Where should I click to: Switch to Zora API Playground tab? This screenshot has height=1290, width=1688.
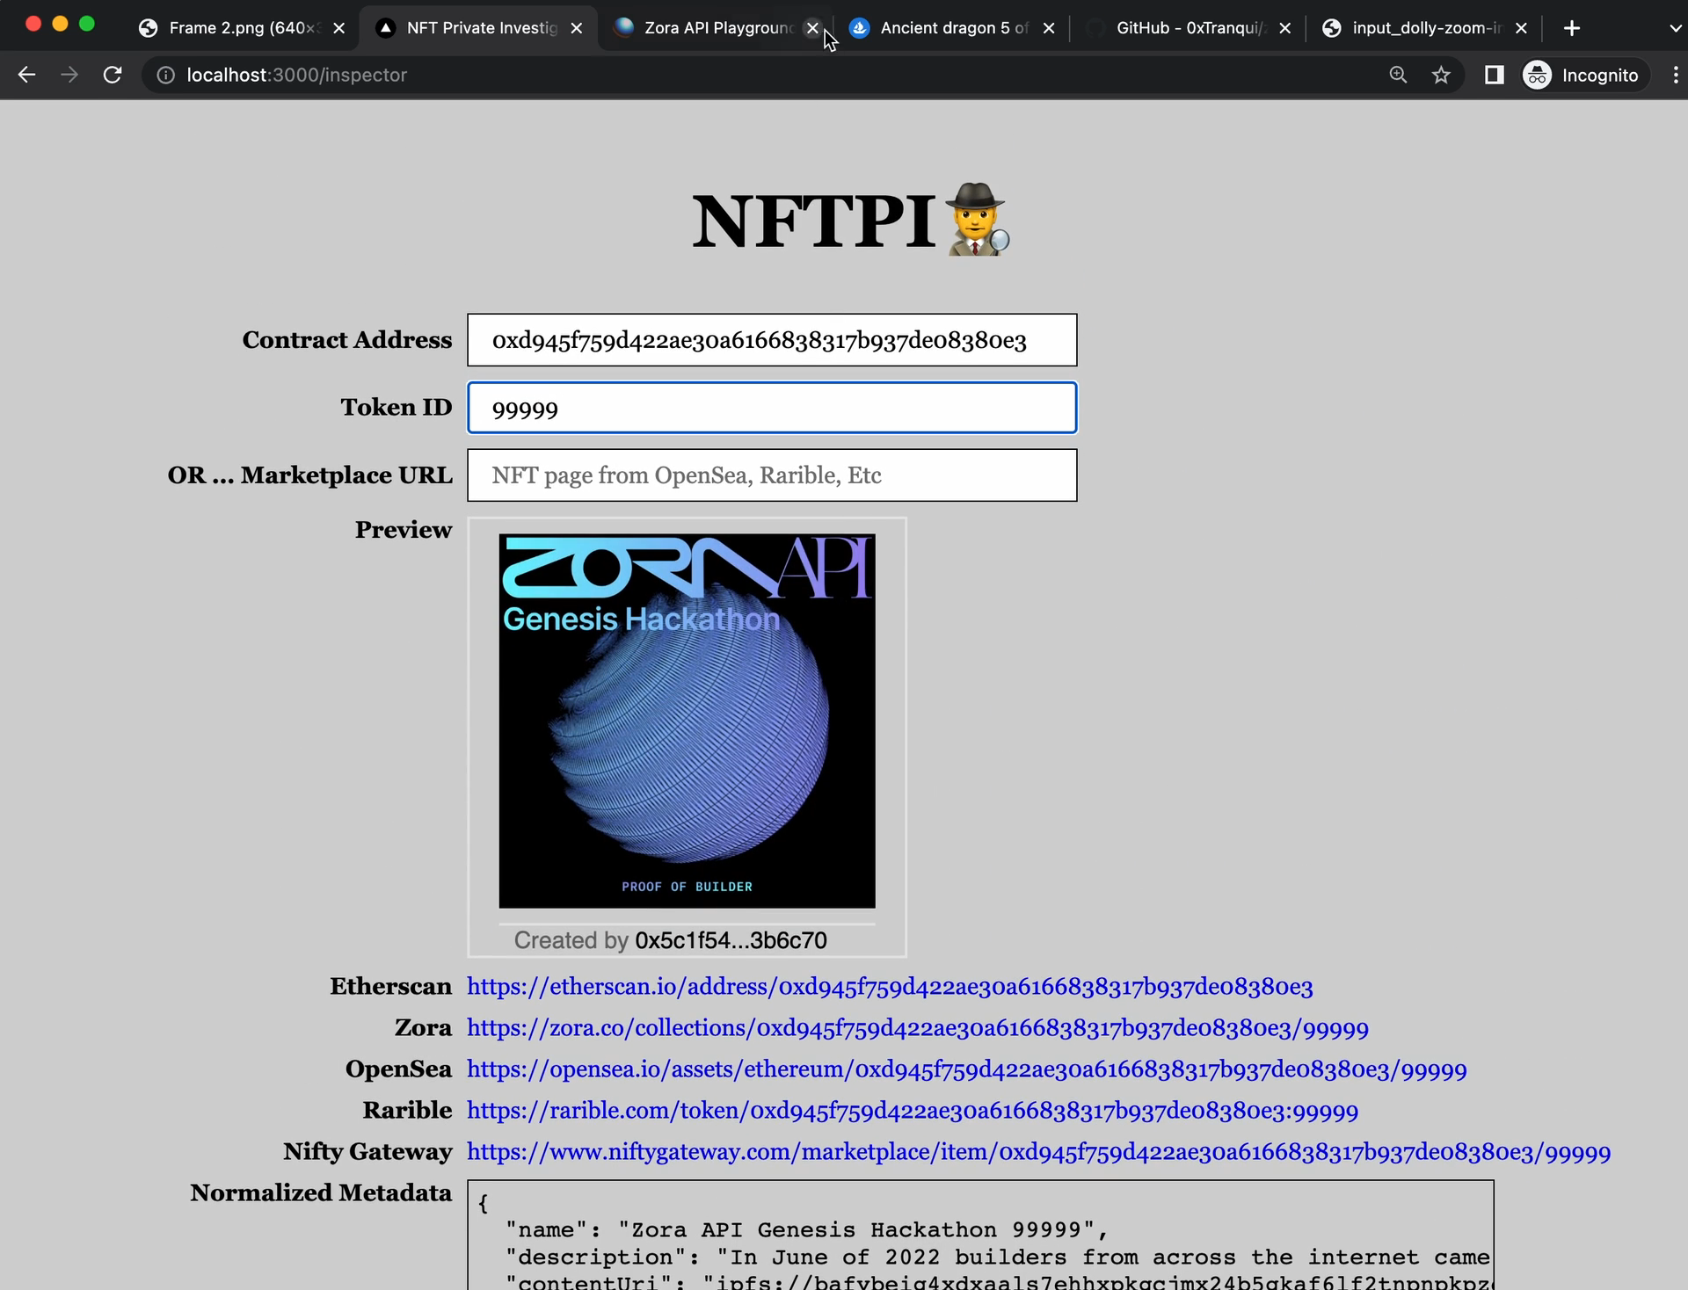tap(717, 28)
